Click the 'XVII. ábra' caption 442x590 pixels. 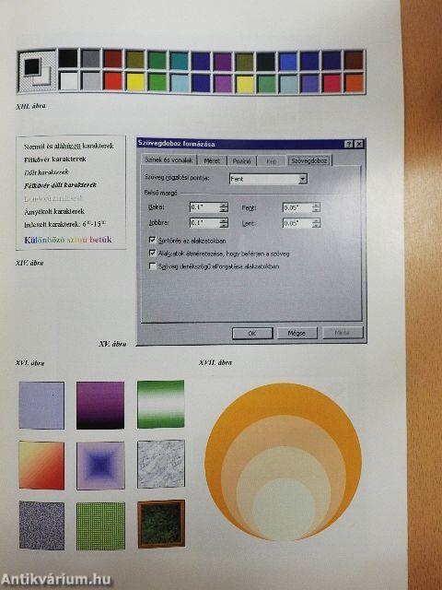point(215,362)
